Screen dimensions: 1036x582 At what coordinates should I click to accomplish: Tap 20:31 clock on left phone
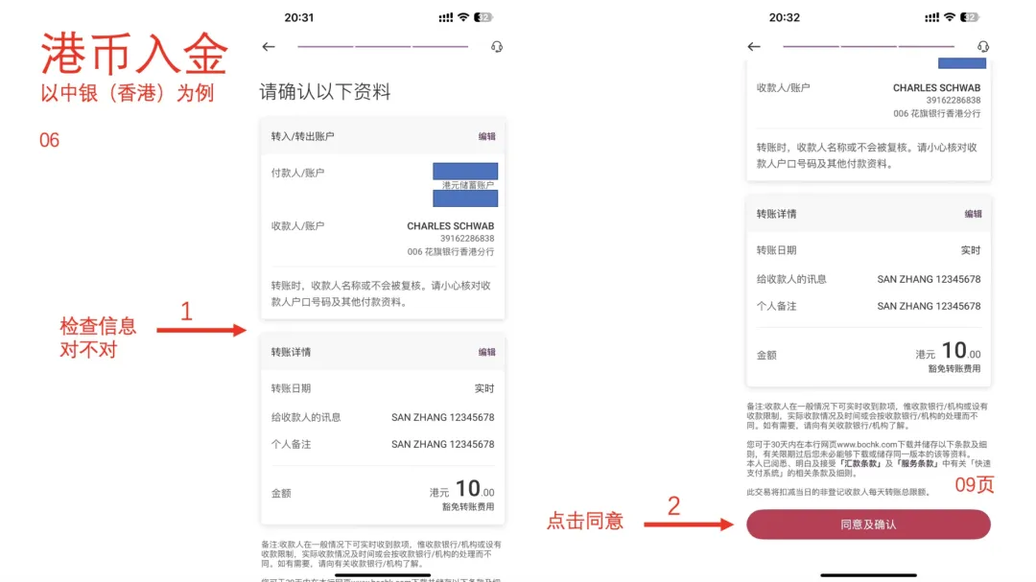299,17
